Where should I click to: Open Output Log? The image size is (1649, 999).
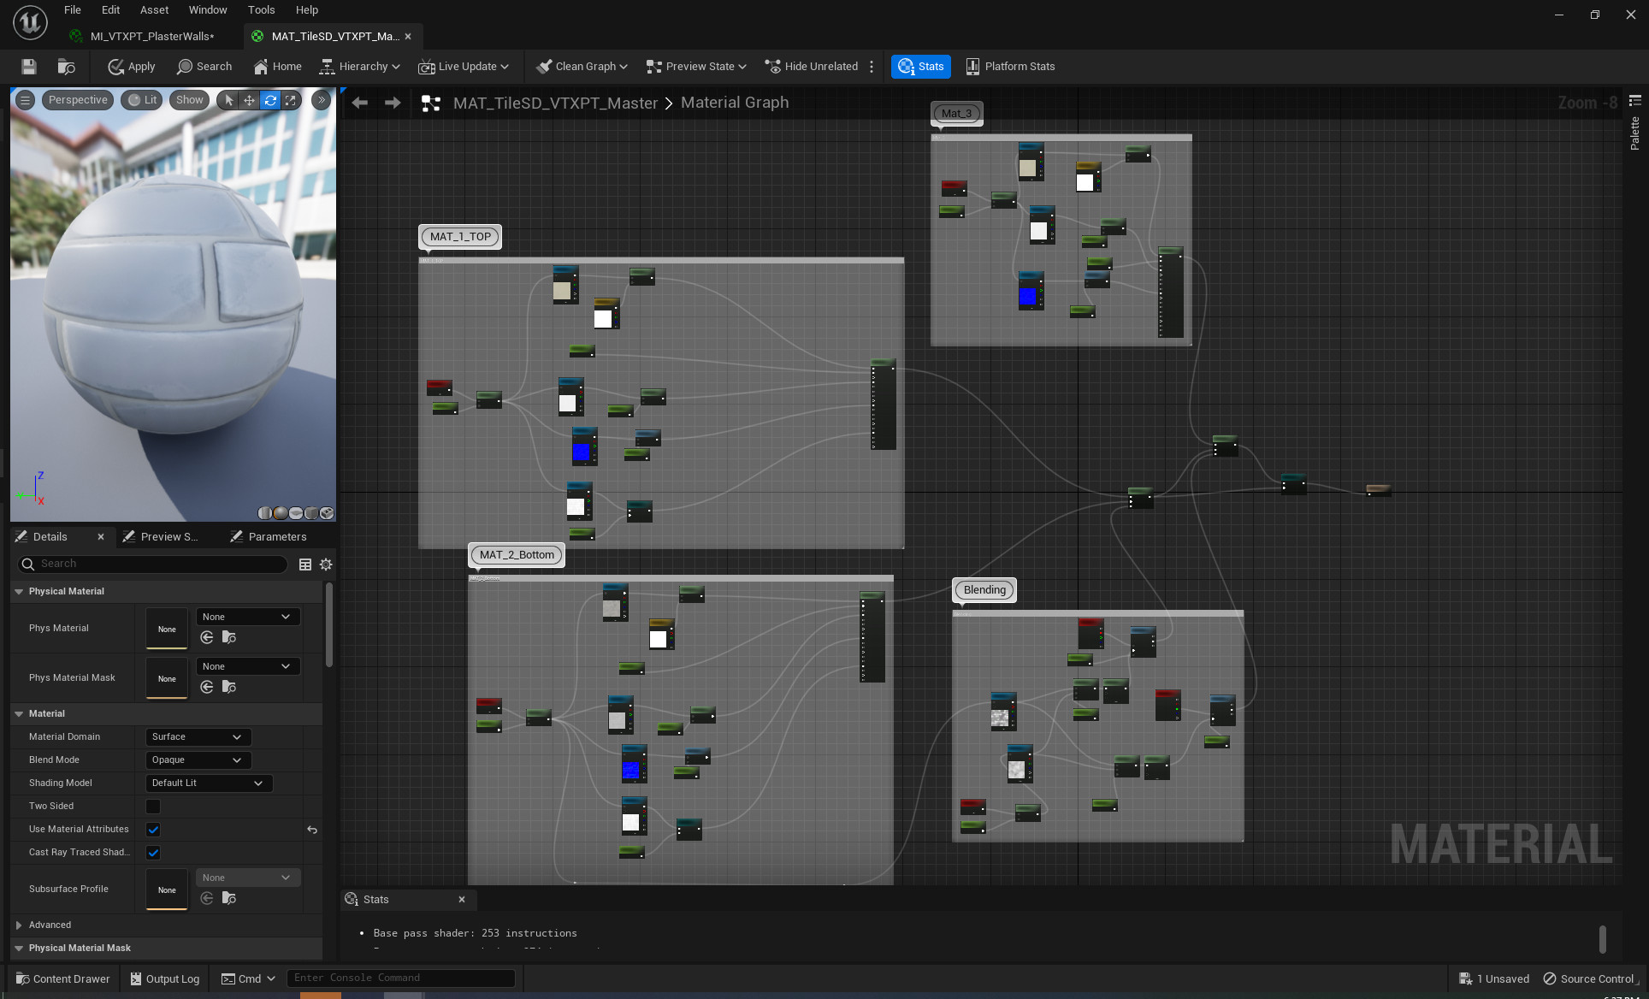click(x=165, y=979)
